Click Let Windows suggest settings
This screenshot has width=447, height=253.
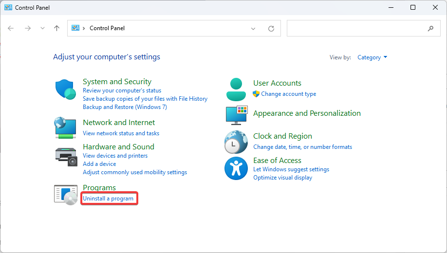coord(291,169)
